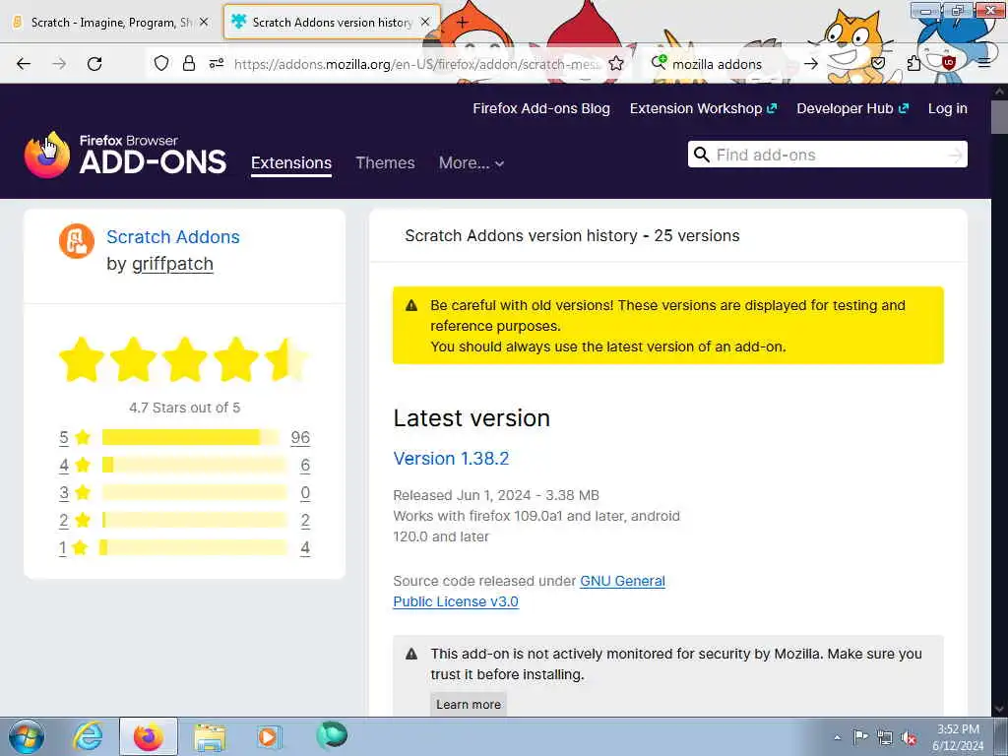Click Version 1.38.2 link
The image size is (1008, 756).
[x=451, y=459]
